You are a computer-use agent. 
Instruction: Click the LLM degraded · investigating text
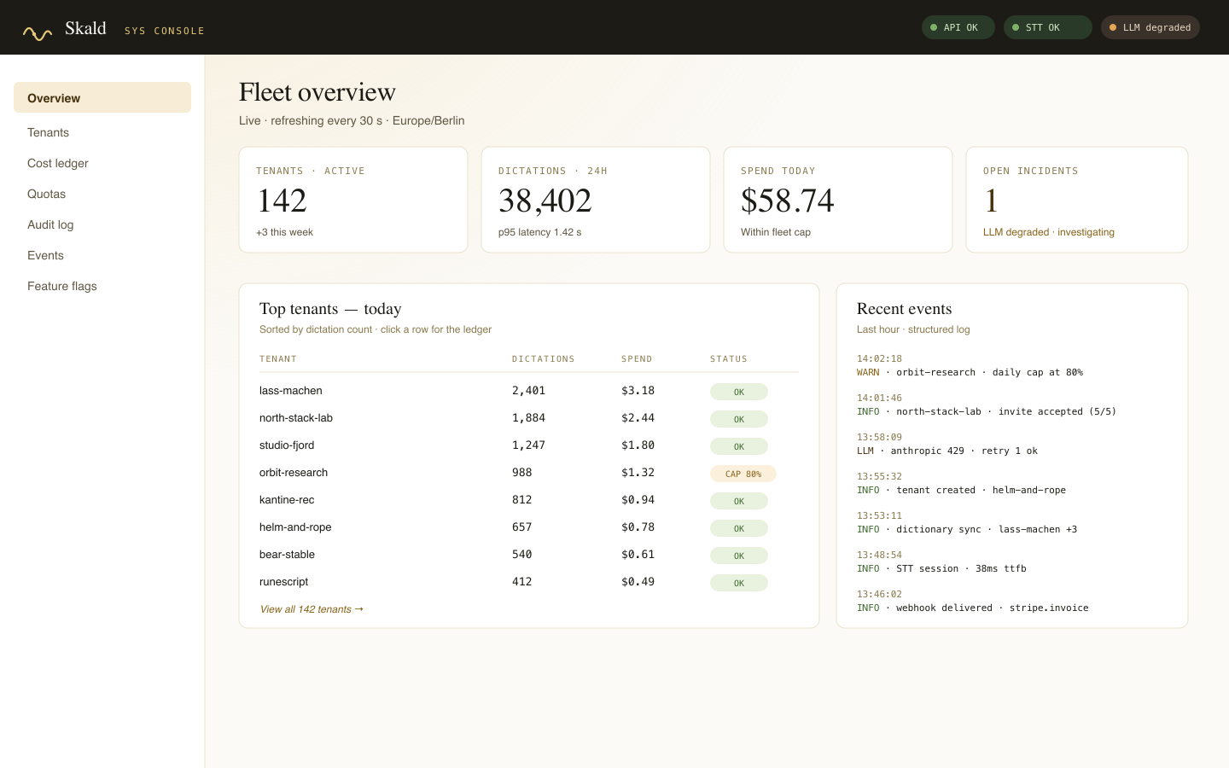click(x=1049, y=232)
